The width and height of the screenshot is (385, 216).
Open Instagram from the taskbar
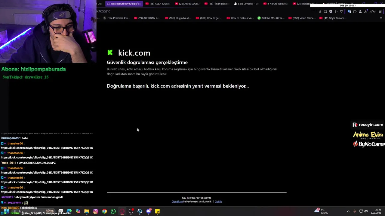point(95,211)
